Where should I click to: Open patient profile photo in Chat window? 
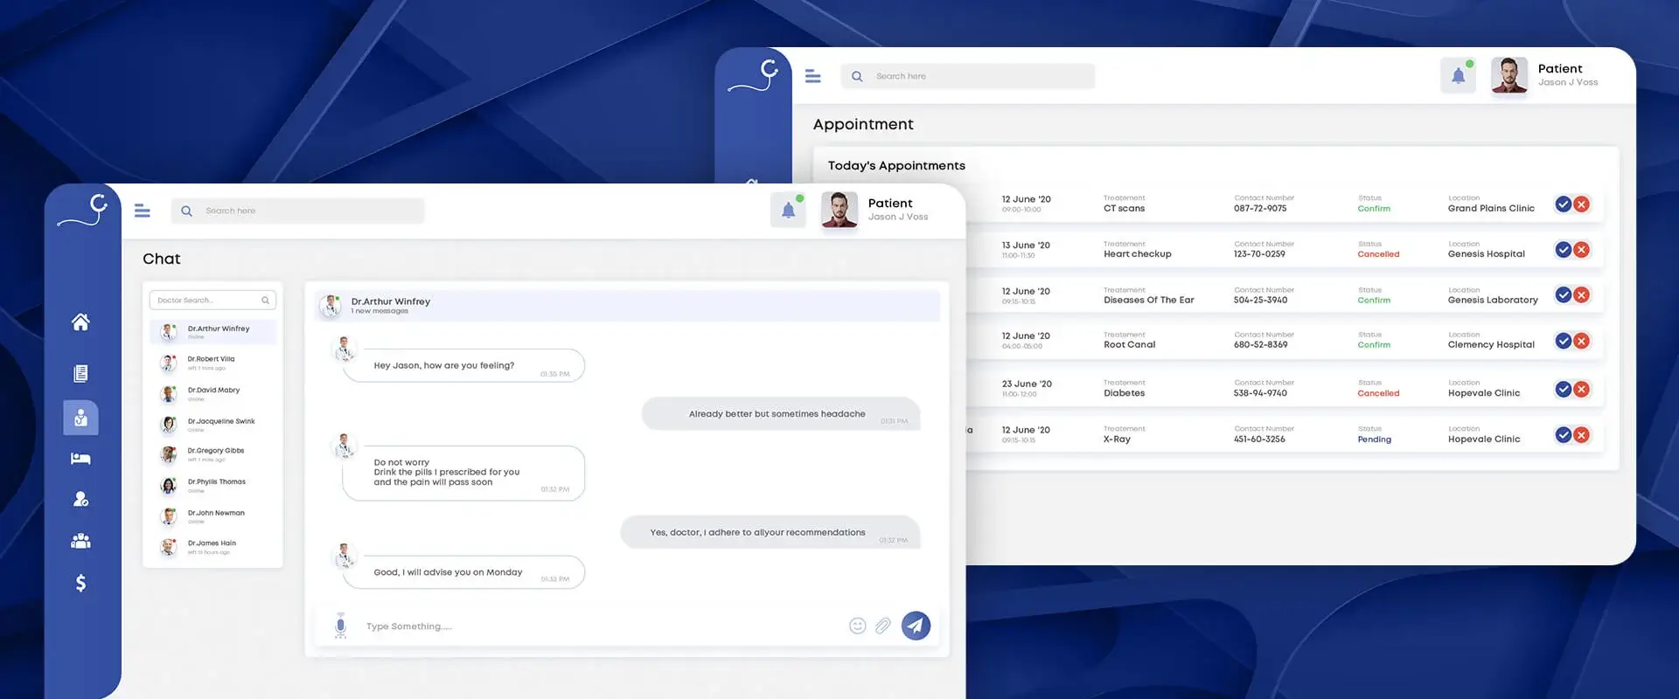[839, 210]
